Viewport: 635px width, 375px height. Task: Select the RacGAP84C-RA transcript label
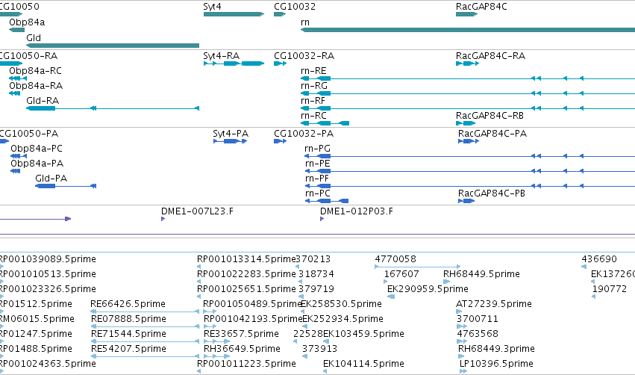point(490,56)
